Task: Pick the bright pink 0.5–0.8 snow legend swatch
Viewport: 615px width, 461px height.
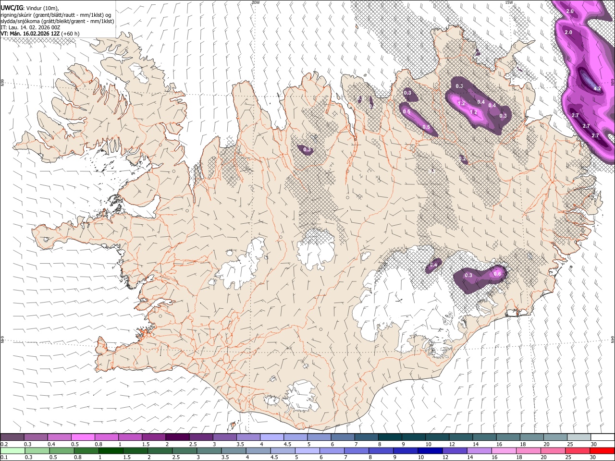Action: (x=84, y=437)
